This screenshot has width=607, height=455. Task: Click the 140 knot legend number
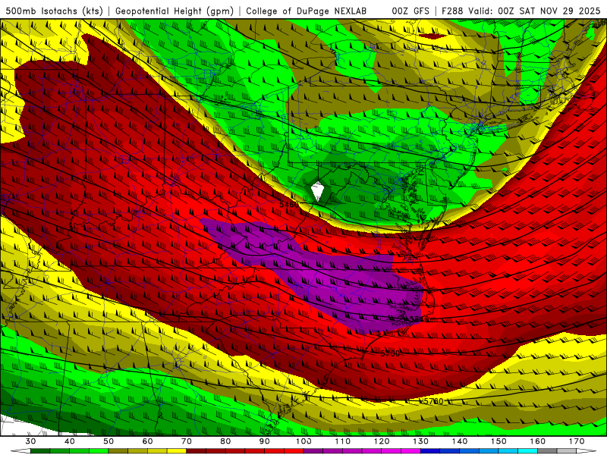(x=460, y=441)
